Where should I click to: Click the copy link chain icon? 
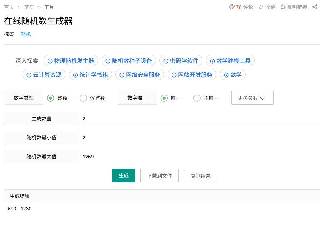click(x=283, y=7)
